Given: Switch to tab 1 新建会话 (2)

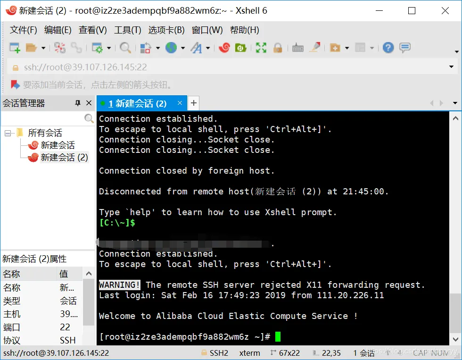Looking at the screenshot, I should 138,103.
